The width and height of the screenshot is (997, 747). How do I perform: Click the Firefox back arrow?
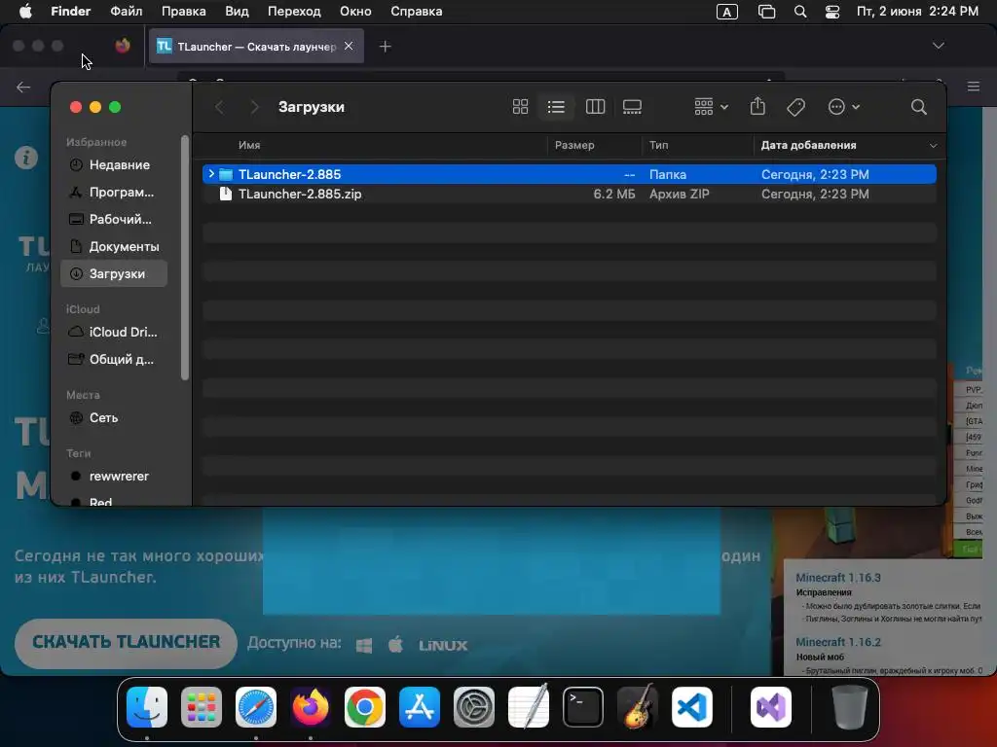click(23, 87)
